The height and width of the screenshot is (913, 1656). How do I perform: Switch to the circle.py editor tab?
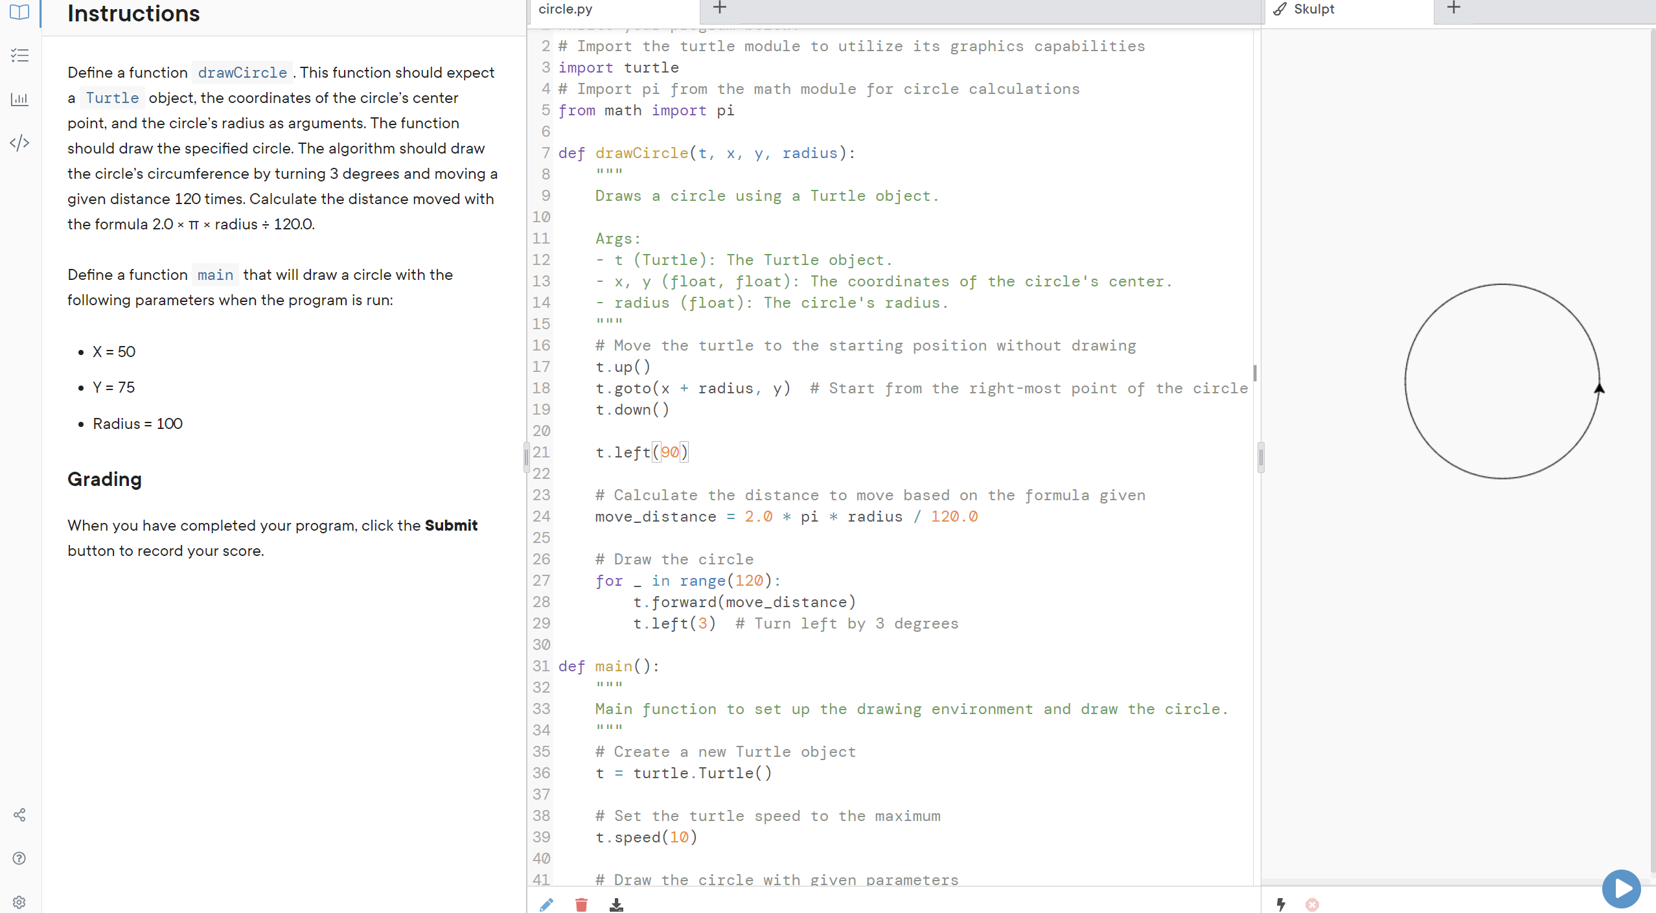tap(566, 9)
